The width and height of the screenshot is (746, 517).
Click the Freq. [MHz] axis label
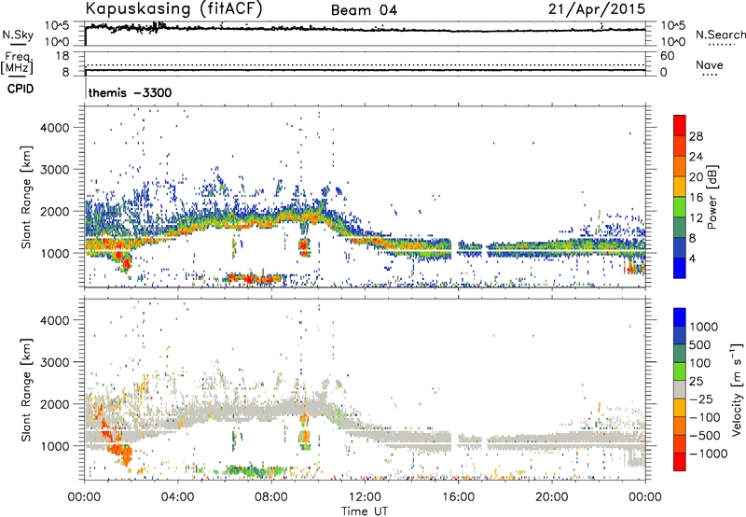17,63
